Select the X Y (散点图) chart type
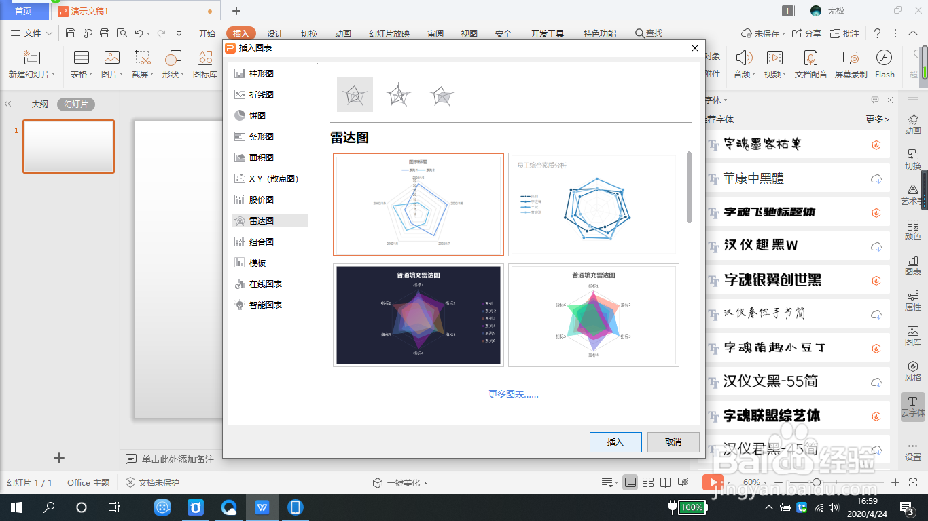The image size is (928, 521). click(x=270, y=178)
